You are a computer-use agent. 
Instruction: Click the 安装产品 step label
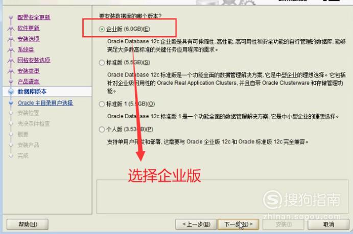(x=29, y=145)
